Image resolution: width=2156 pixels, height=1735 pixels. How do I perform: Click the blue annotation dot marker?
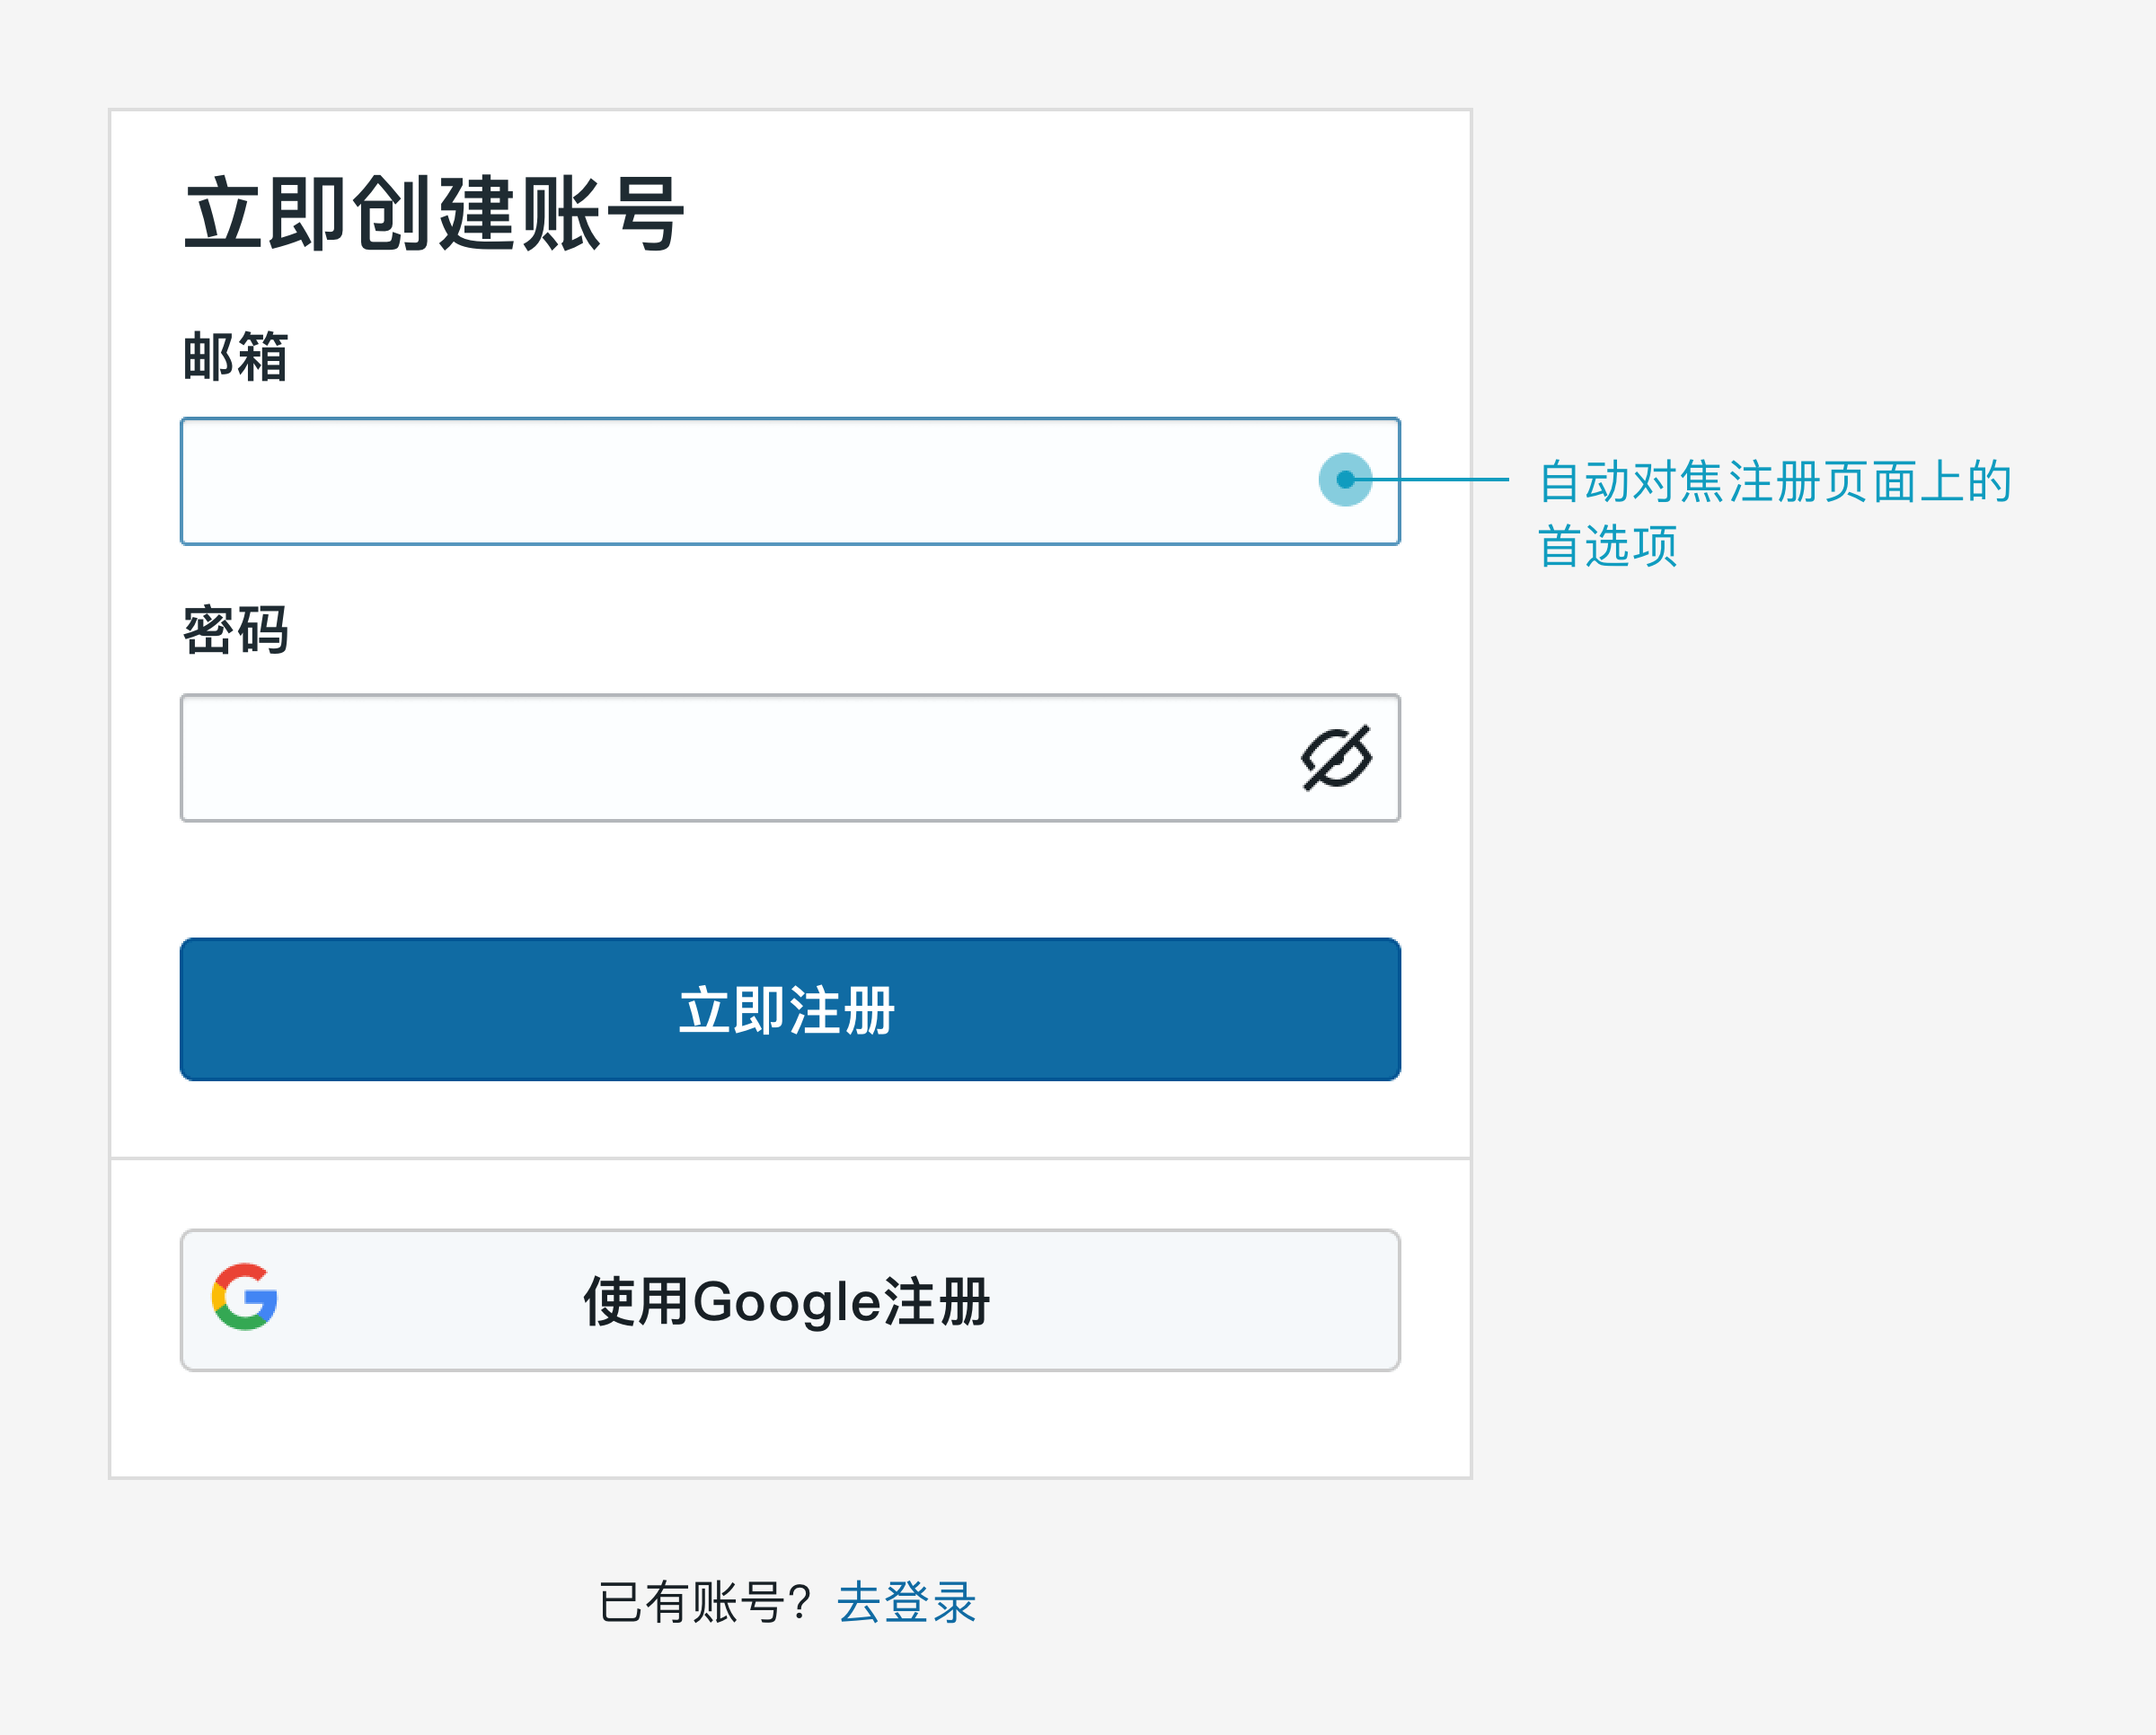[1345, 481]
